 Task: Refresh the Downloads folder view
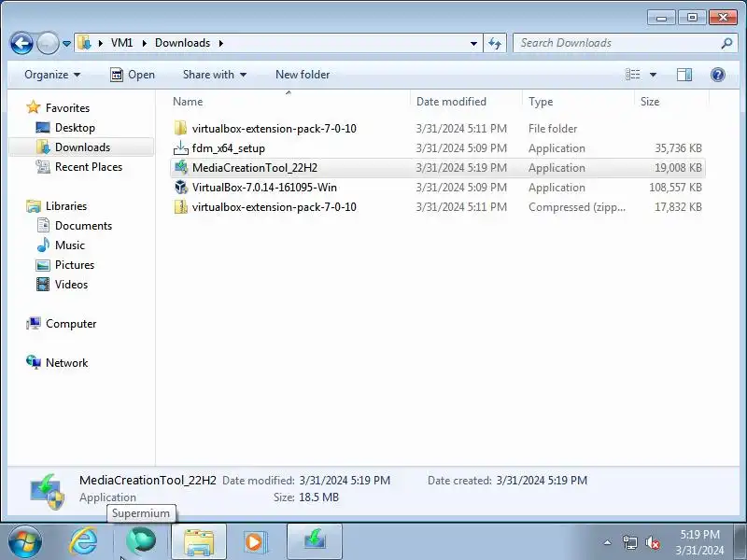495,43
